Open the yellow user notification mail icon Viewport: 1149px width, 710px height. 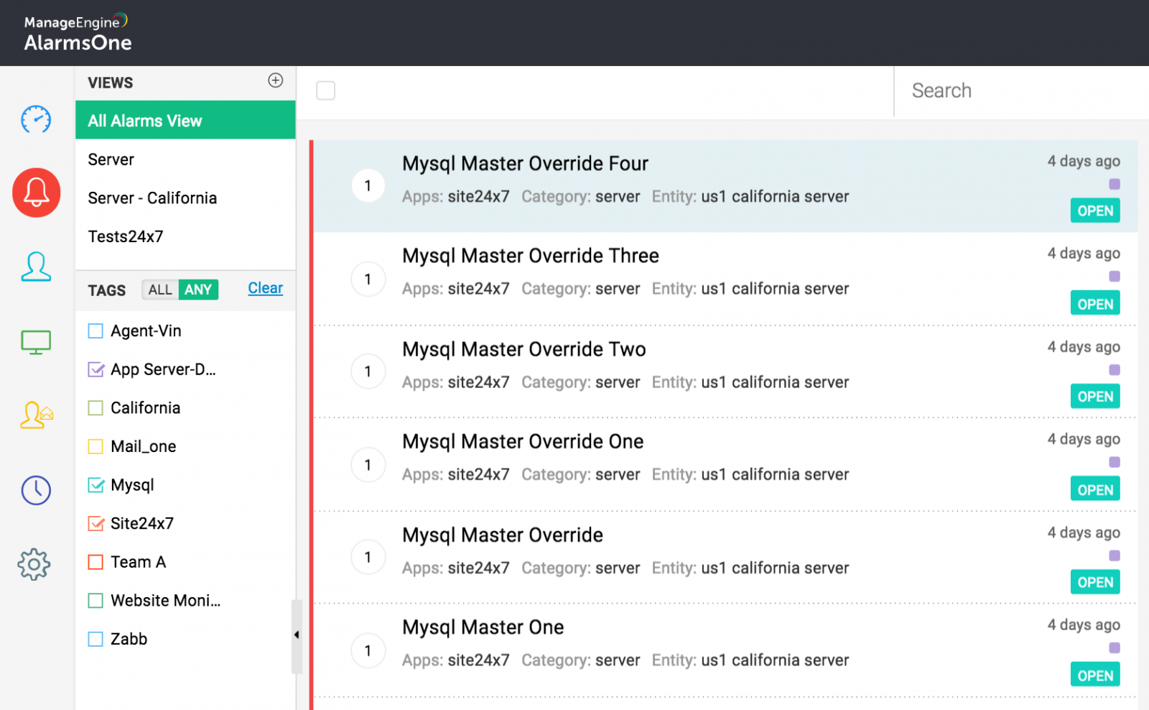coord(37,415)
